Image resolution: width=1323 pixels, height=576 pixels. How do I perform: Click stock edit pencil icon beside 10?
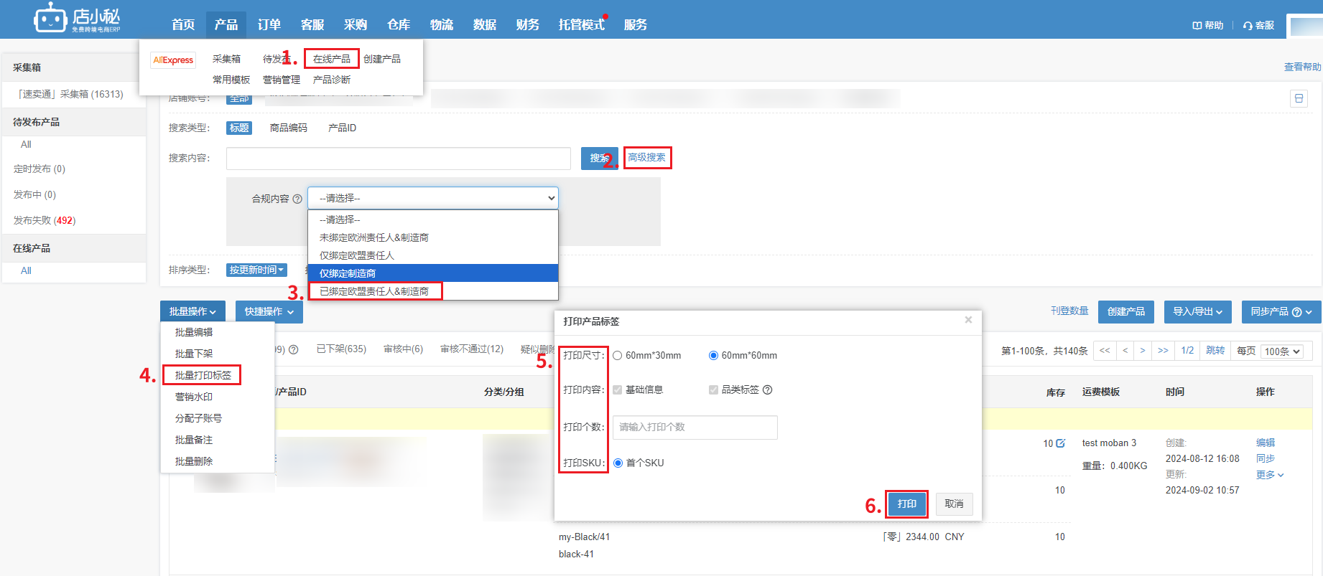click(x=1061, y=443)
